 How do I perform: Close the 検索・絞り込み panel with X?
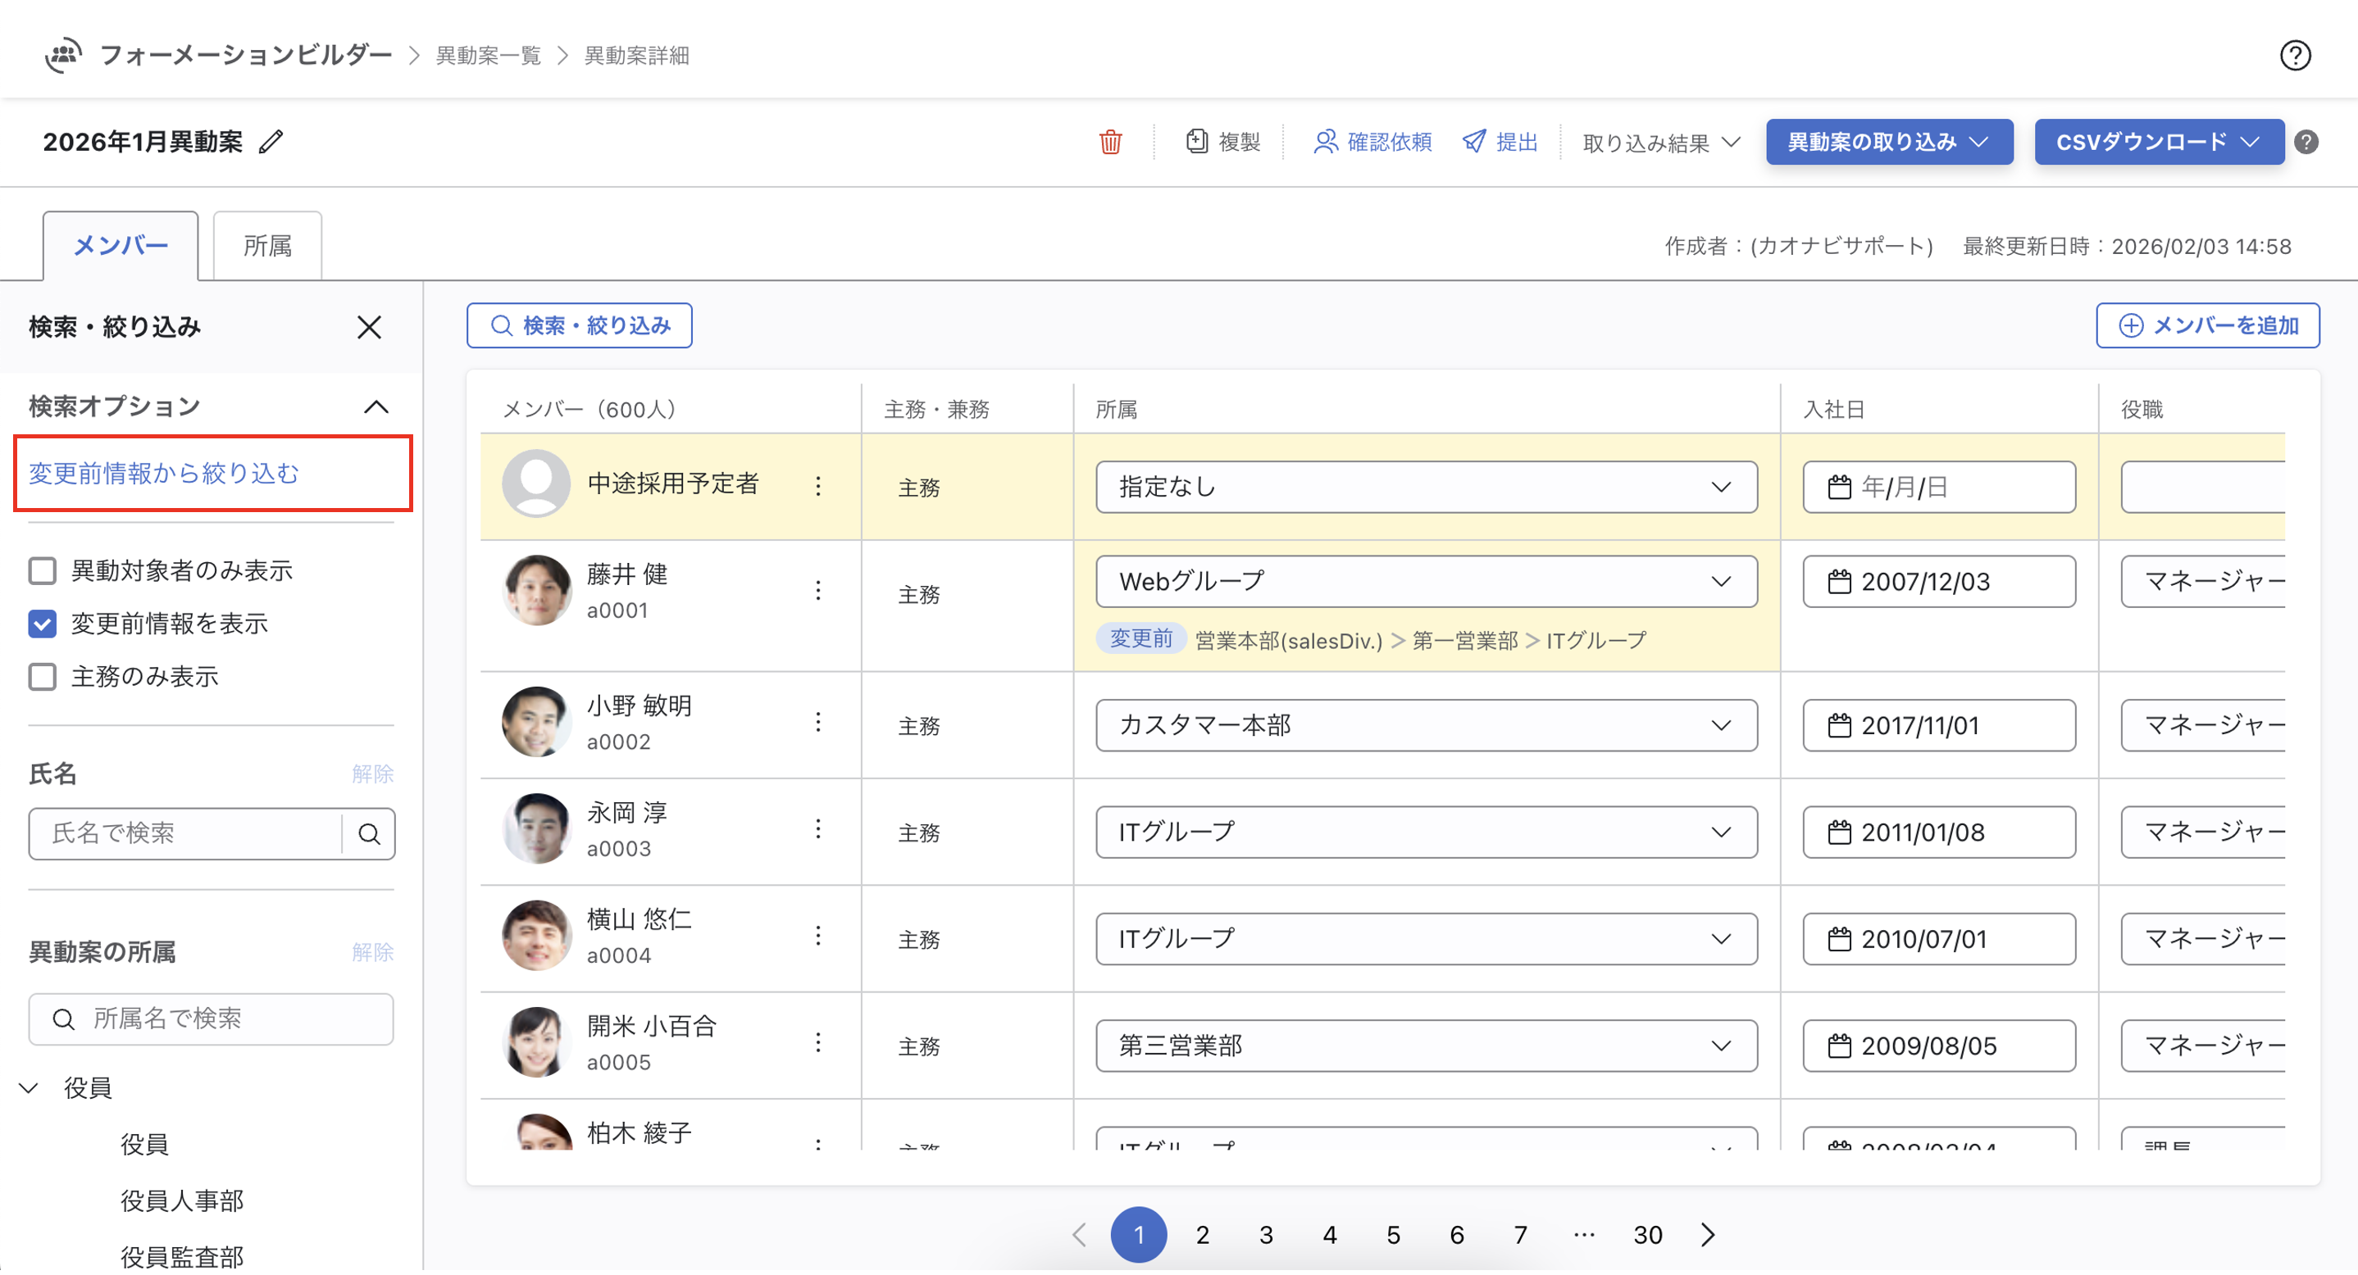tap(369, 328)
